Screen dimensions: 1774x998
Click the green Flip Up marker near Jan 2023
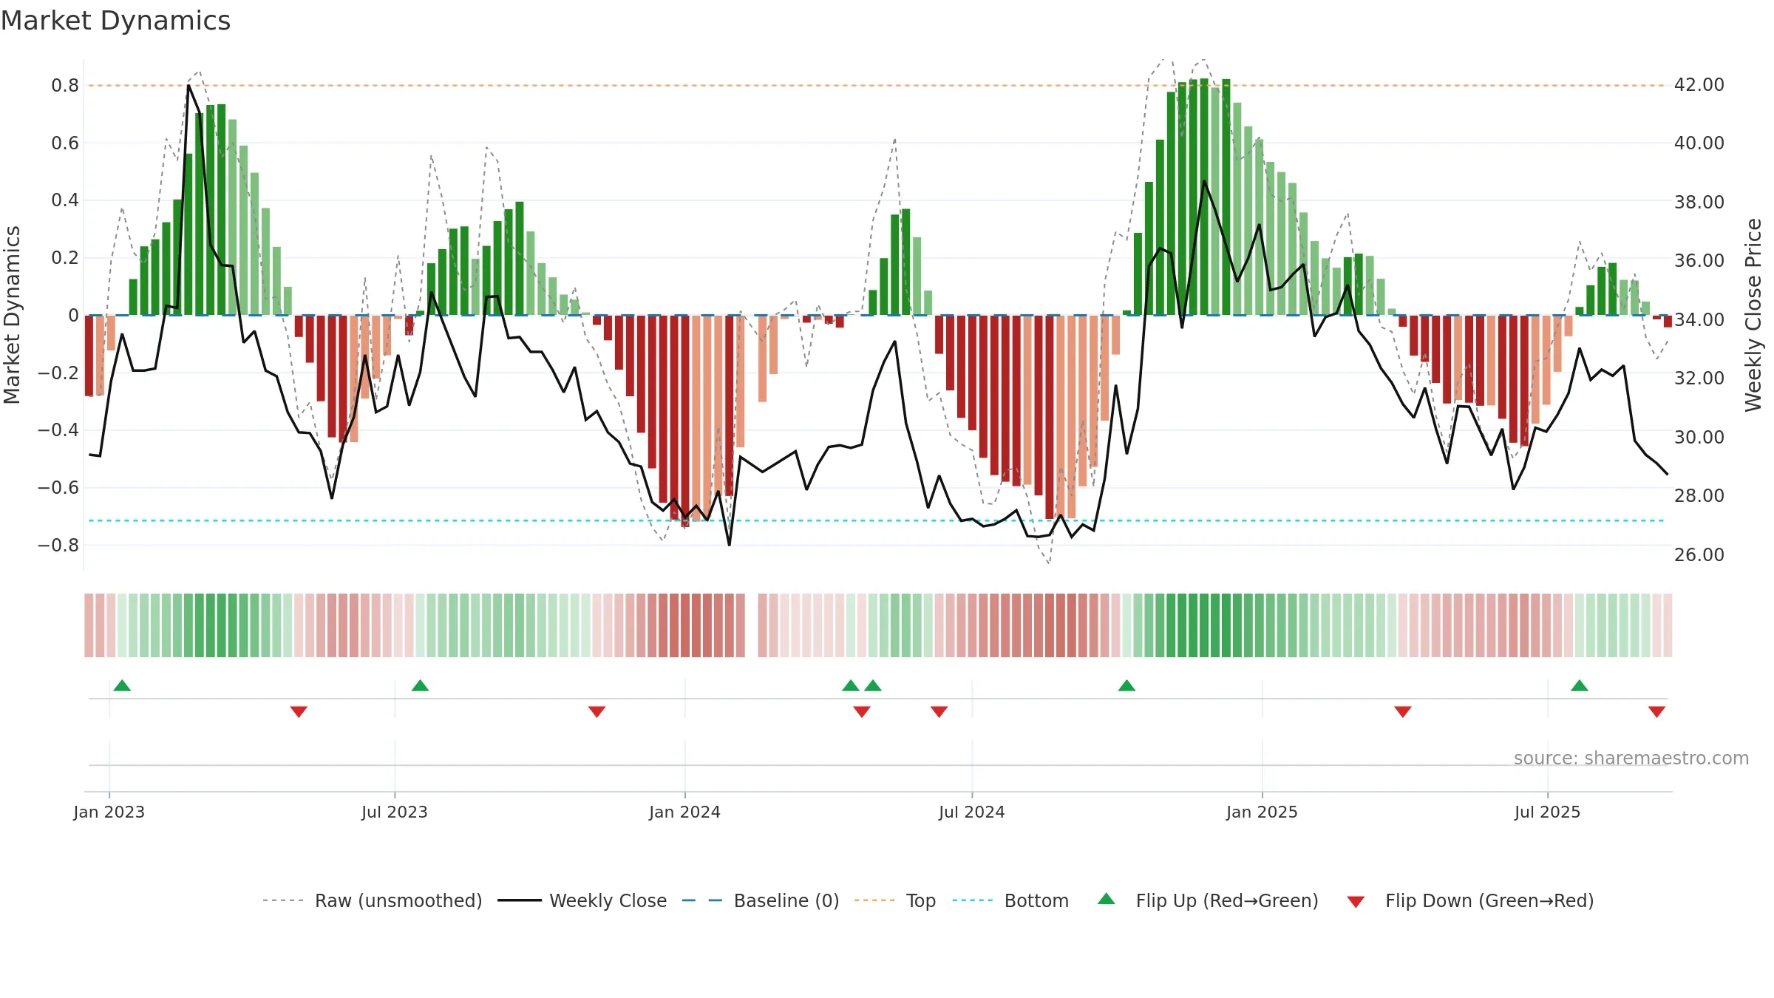pyautogui.click(x=122, y=685)
